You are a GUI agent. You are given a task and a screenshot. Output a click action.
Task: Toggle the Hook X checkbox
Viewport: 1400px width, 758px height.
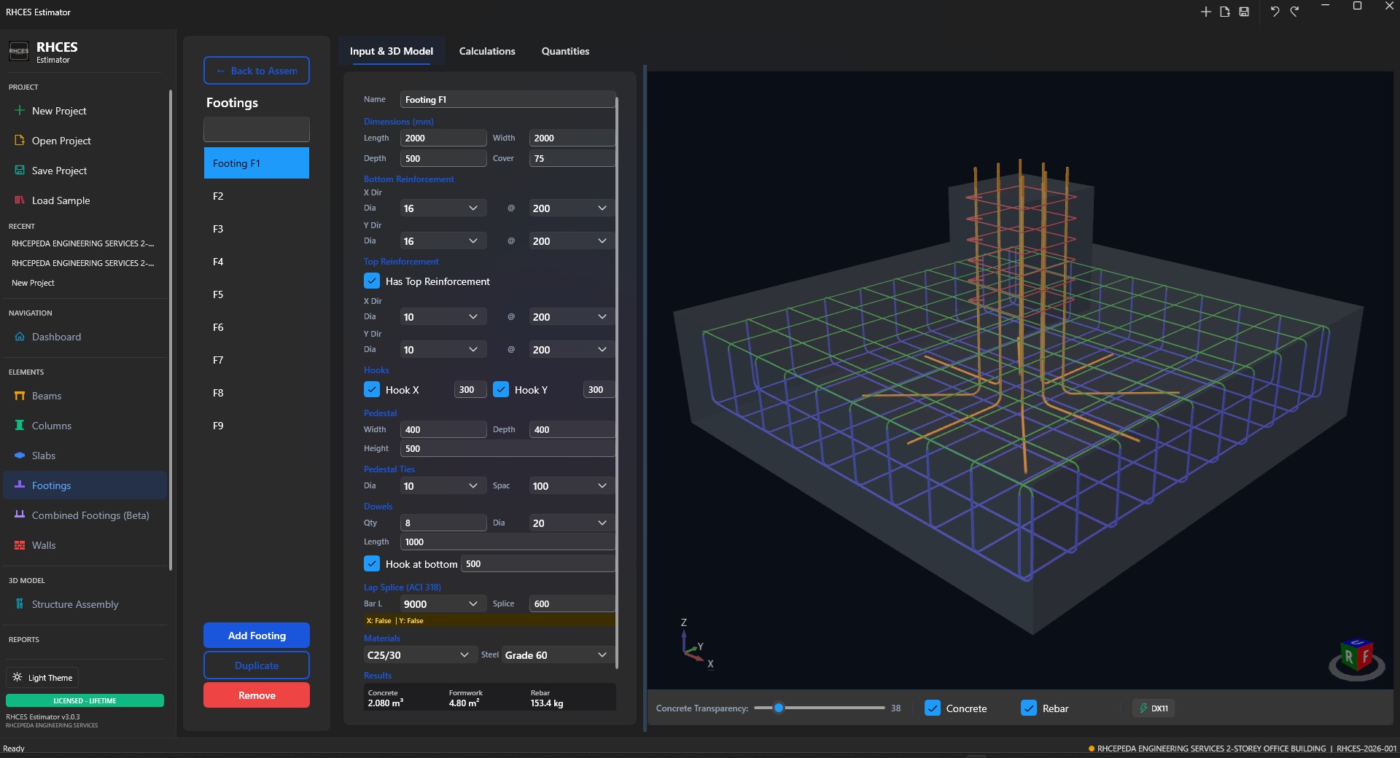click(x=372, y=389)
